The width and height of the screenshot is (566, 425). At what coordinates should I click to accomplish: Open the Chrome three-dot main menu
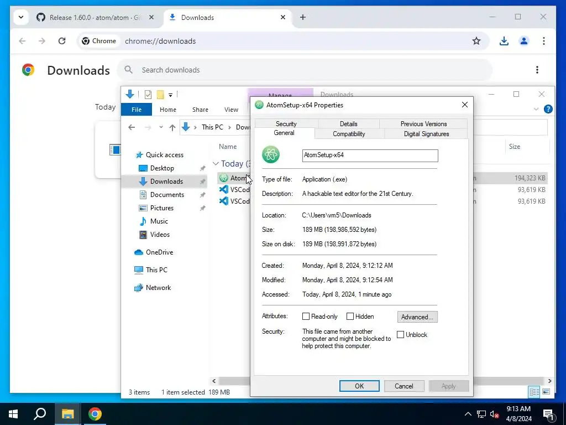coord(544,41)
